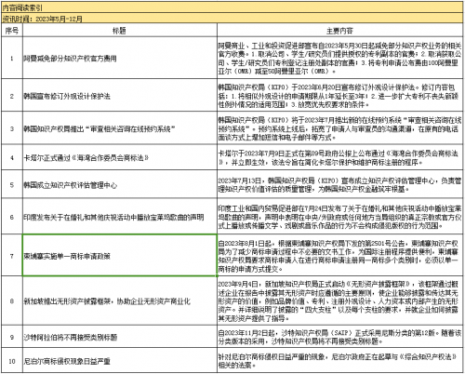465x374 pixels.
Task: Select title "新加坡推出无形资产披露框架"
Action: (x=120, y=301)
